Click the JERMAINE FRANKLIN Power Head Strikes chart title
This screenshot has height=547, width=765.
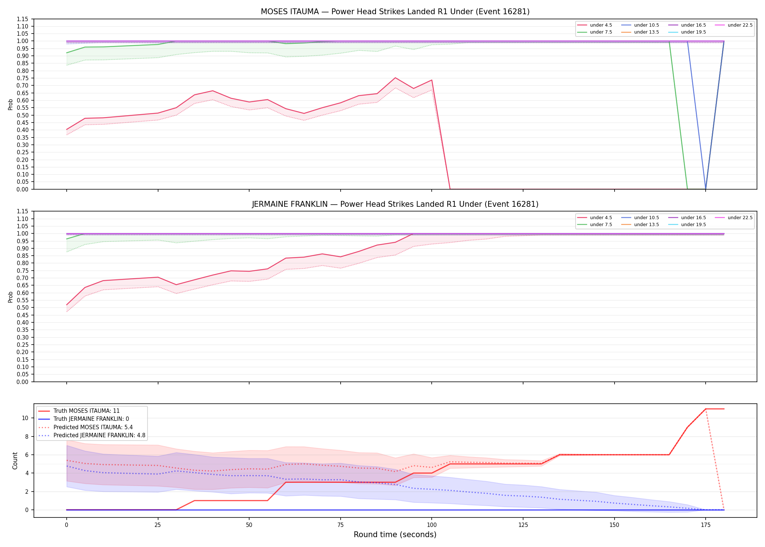point(395,204)
